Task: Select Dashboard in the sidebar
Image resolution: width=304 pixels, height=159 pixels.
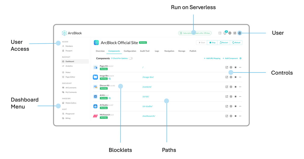Action: coord(75,61)
